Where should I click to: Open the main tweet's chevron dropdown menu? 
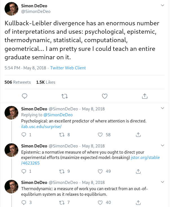click(162, 5)
